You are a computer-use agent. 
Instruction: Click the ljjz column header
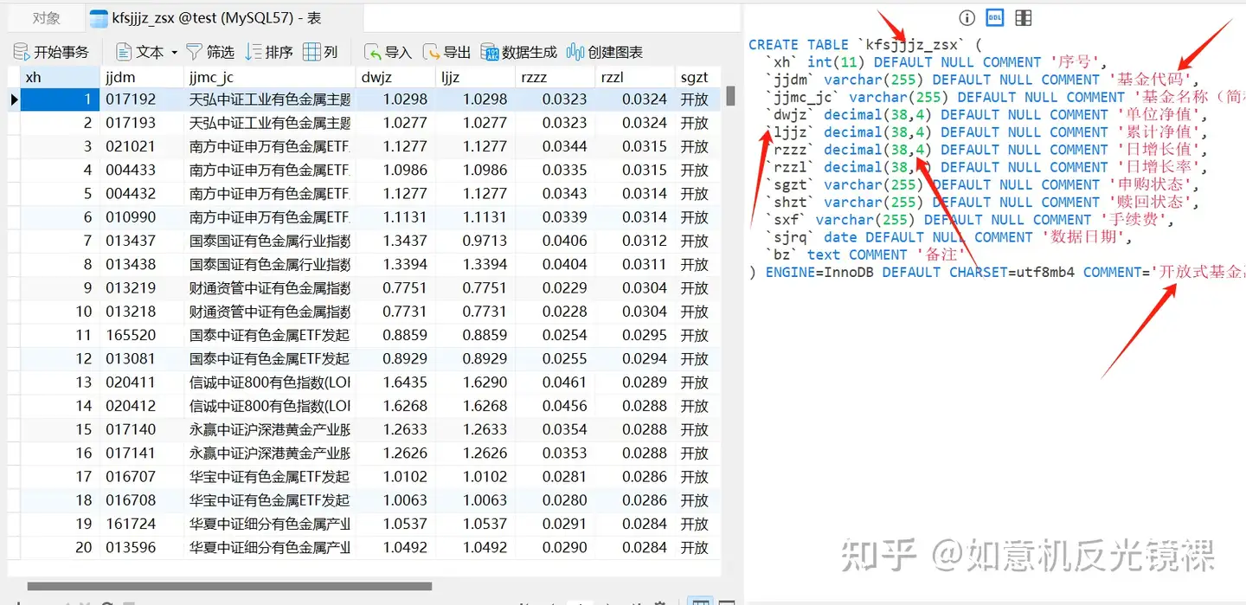pos(475,77)
